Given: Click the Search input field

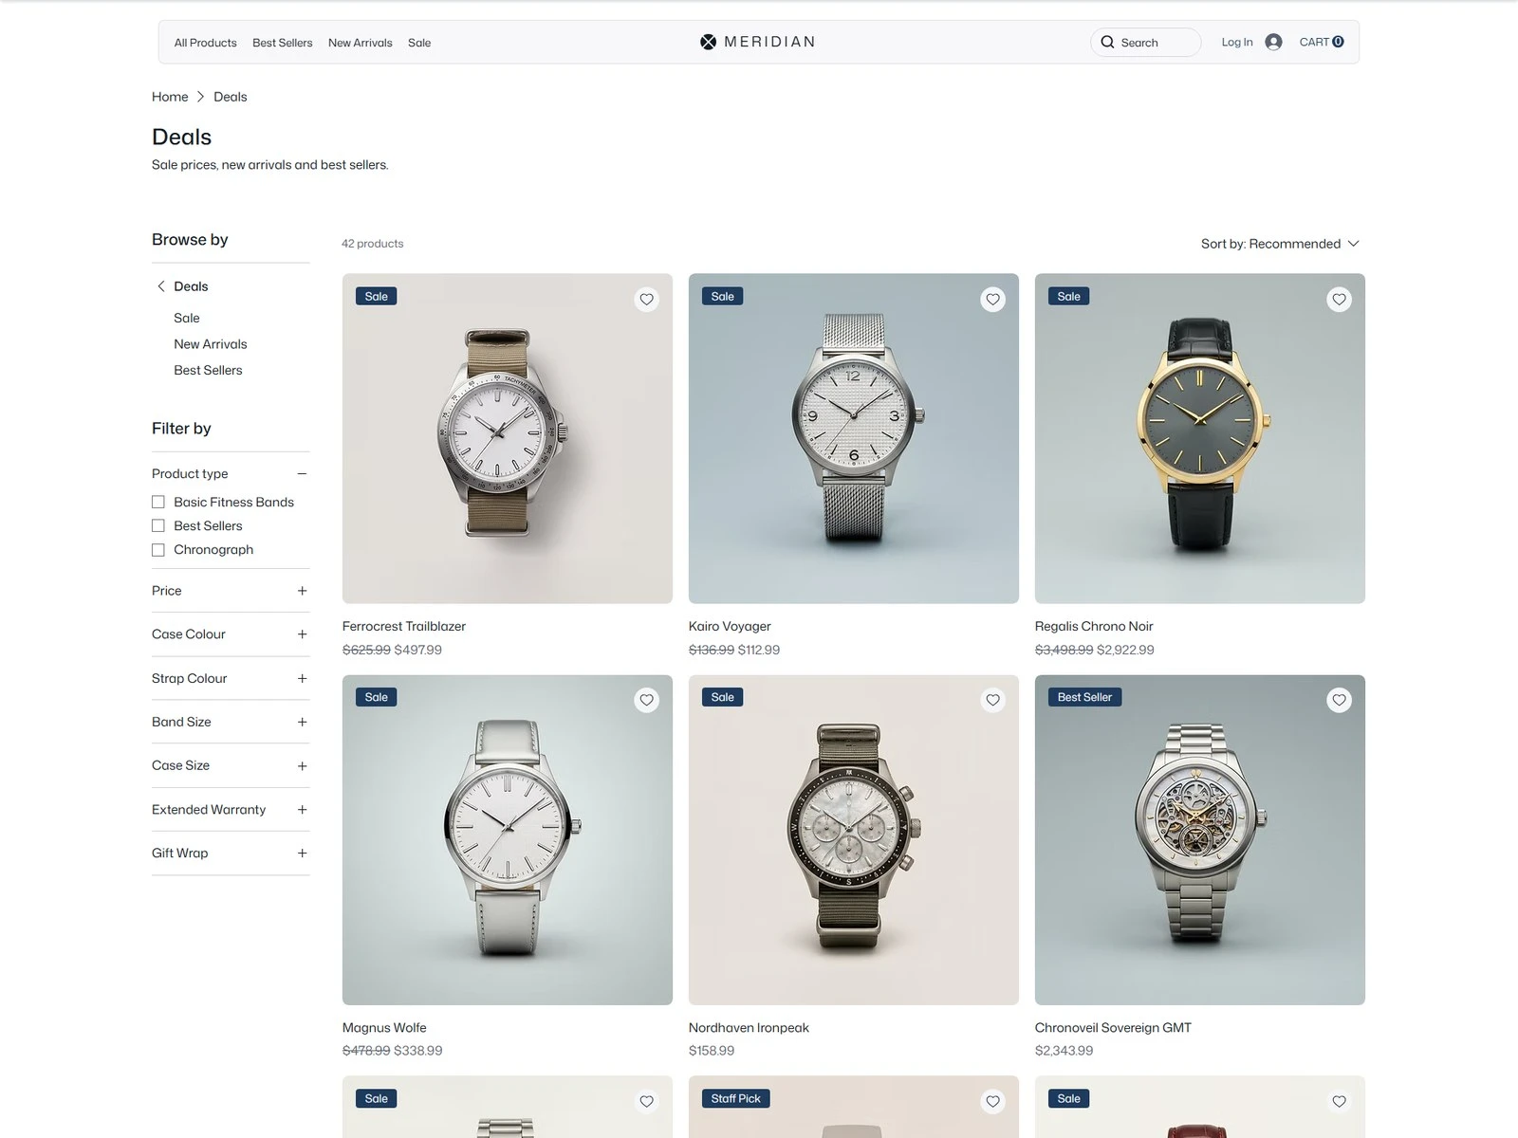Looking at the screenshot, I should (1145, 43).
